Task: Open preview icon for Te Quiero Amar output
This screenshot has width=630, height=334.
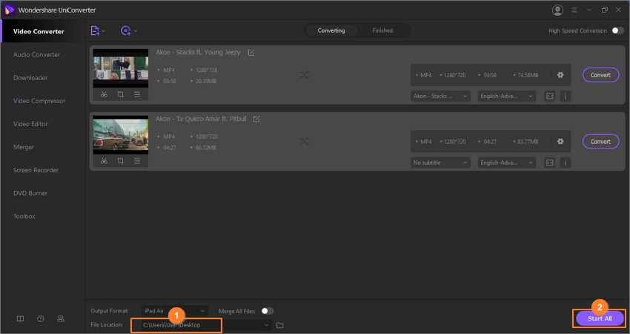Action: point(550,163)
